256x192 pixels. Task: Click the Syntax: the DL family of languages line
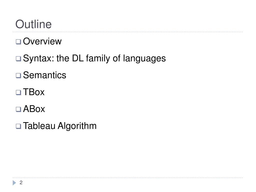(94, 58)
